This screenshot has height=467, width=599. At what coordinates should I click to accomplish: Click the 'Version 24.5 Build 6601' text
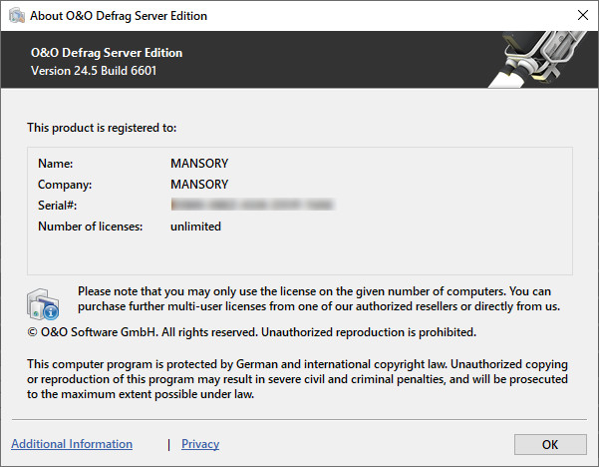[x=94, y=71]
